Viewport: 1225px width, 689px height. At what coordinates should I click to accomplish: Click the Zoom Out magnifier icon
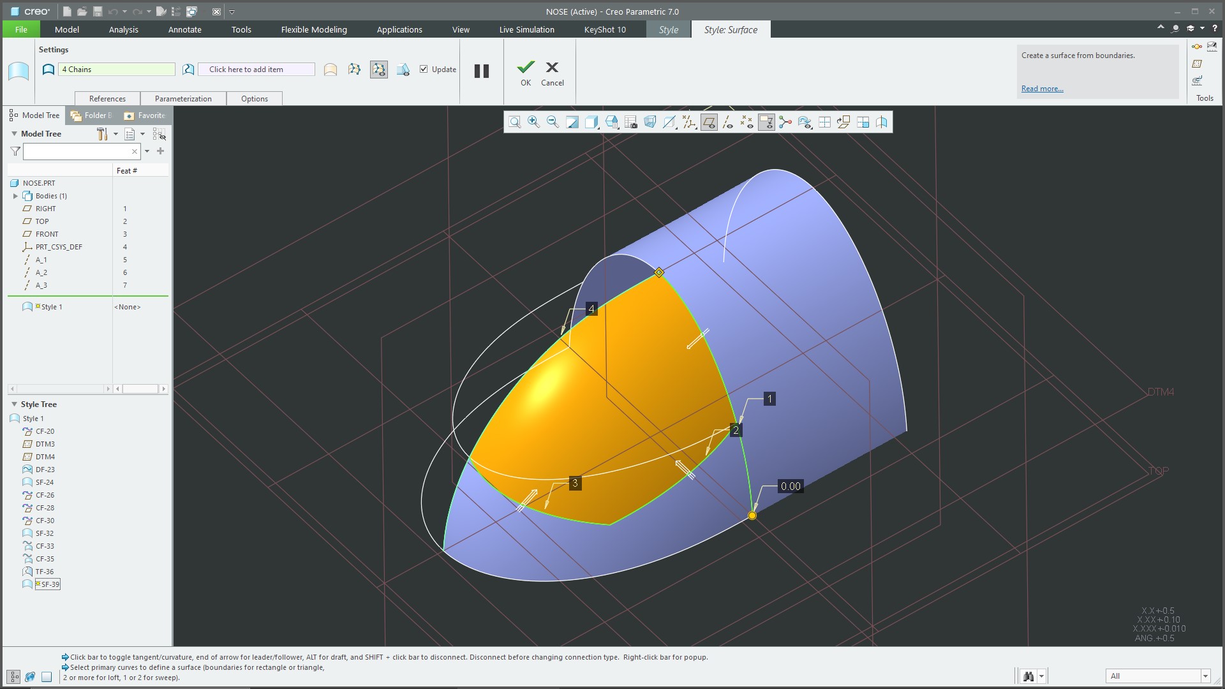553,122
